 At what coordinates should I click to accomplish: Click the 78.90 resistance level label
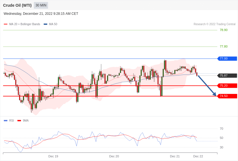tap(224, 30)
